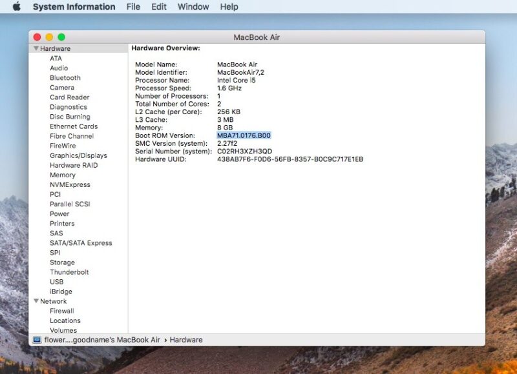Collapse the Network disclosure triangle
The height and width of the screenshot is (374, 517).
click(x=36, y=301)
